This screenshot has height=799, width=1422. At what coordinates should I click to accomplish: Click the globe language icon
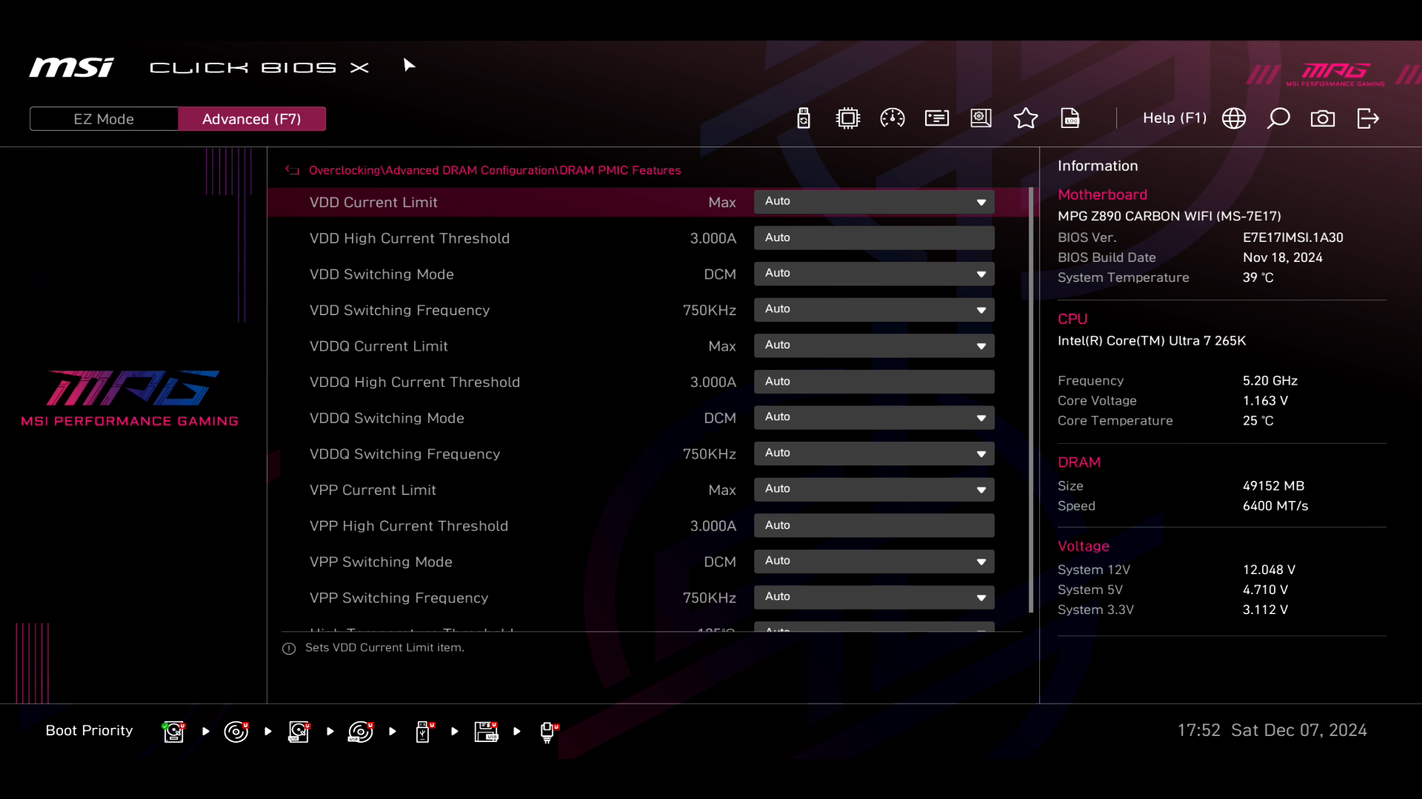tap(1234, 118)
